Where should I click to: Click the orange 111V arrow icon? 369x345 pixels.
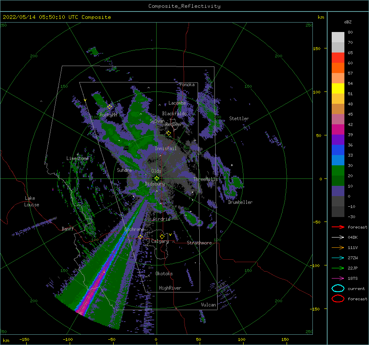[x=338, y=247]
